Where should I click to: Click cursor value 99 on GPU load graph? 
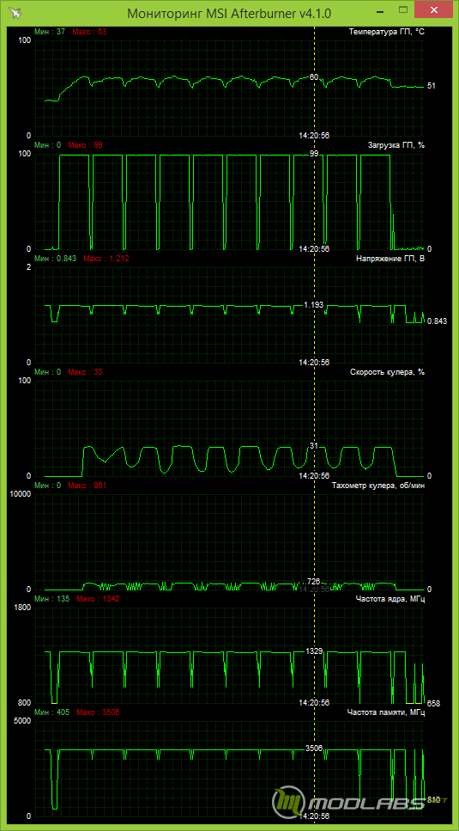tap(314, 154)
